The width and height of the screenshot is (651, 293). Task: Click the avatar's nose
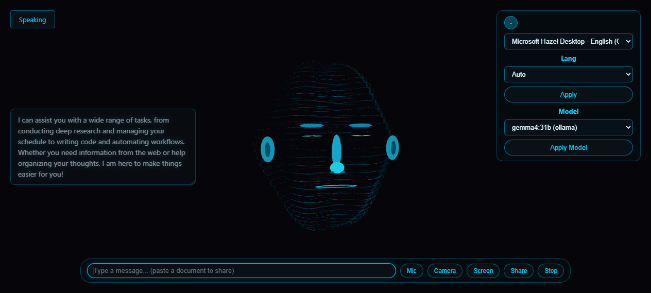pyautogui.click(x=337, y=154)
